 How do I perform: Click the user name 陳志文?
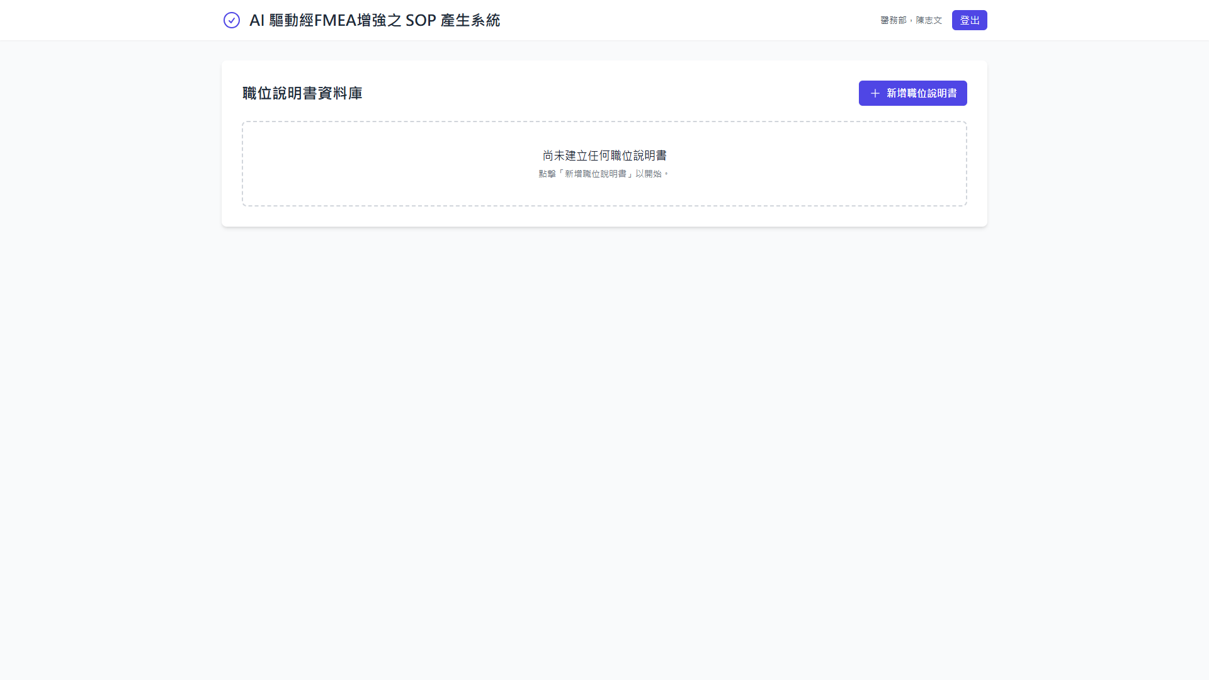point(929,20)
